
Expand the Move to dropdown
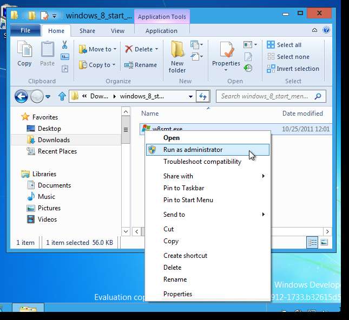[115, 49]
